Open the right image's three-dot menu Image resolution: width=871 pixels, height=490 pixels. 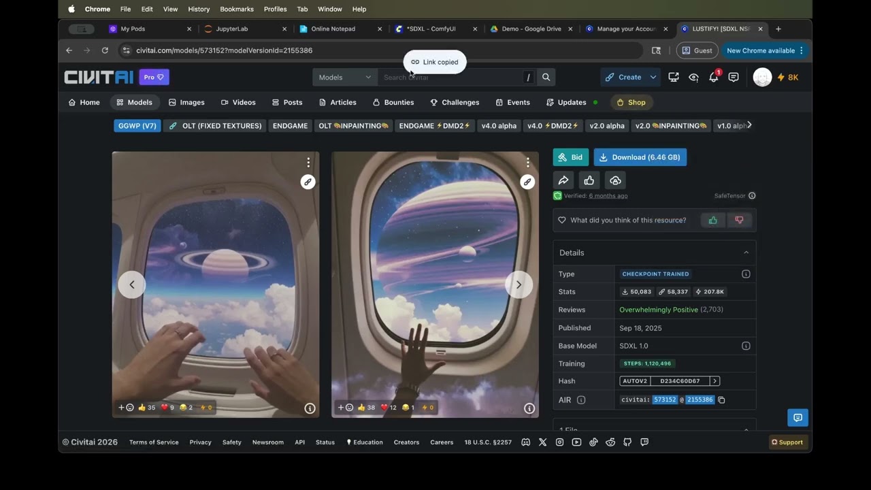(x=527, y=163)
